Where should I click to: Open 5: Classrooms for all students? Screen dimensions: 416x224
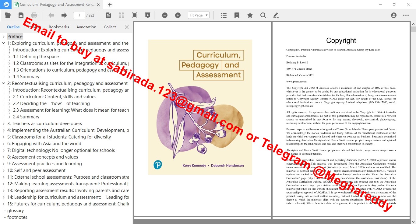59,137
